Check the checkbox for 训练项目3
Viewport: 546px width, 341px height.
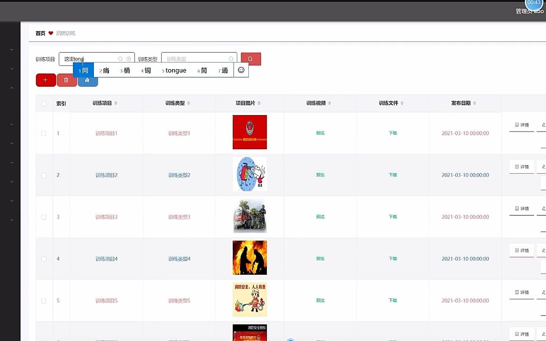[43, 216]
